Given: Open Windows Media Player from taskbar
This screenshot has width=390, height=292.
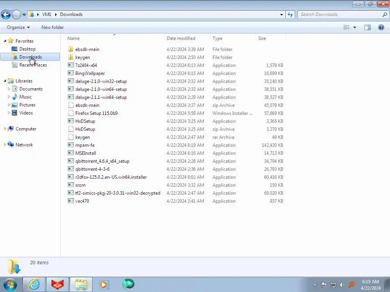Looking at the screenshot, I should pos(104,284).
